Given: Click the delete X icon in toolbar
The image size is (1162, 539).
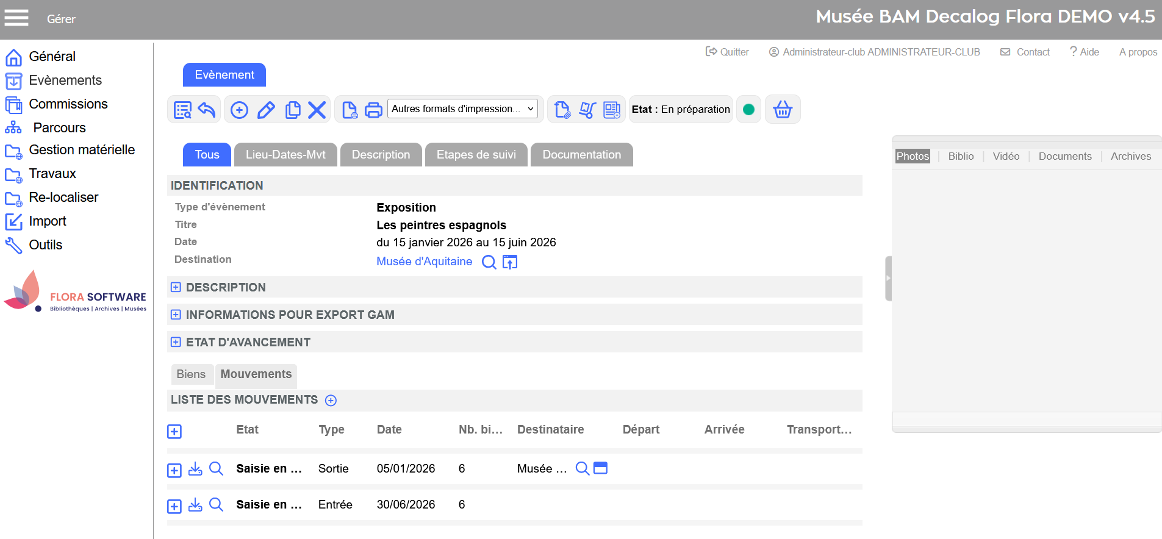Looking at the screenshot, I should click(x=317, y=110).
